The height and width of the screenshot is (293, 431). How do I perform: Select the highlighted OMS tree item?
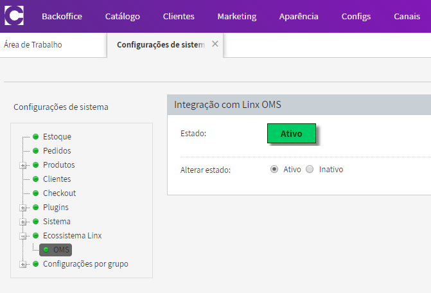pyautogui.click(x=55, y=250)
